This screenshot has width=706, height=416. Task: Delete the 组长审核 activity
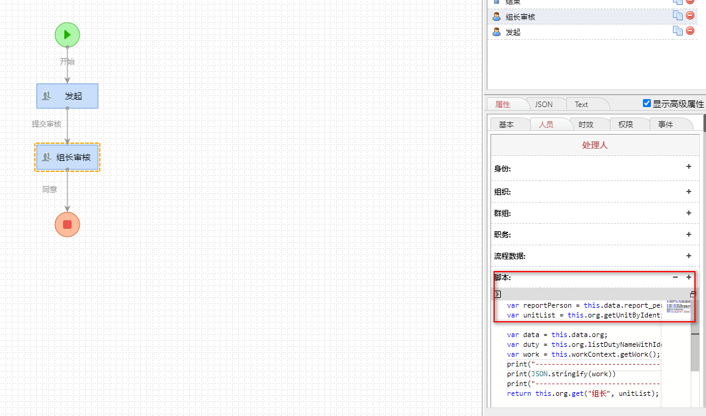(690, 15)
